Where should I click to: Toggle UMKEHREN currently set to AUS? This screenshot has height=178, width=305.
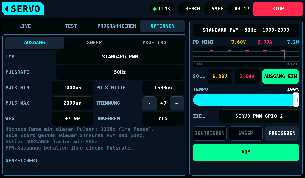click(x=163, y=119)
